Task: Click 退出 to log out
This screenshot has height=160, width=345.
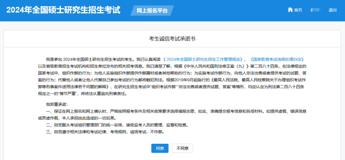Action: 333,10
